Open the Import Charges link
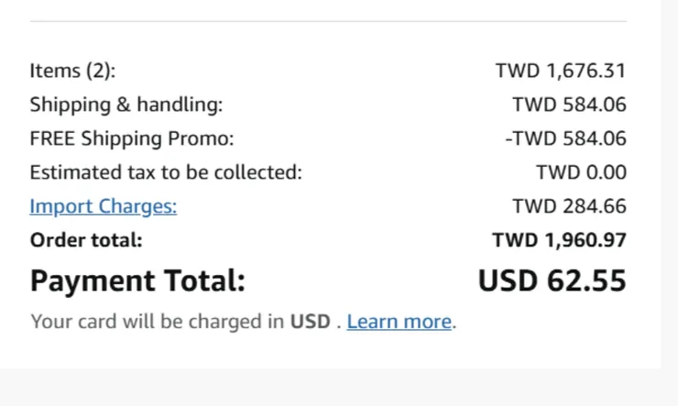The width and height of the screenshot is (678, 406). (103, 206)
